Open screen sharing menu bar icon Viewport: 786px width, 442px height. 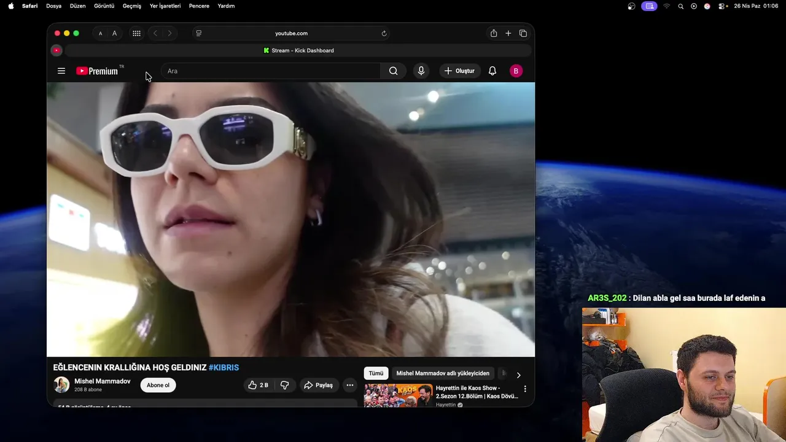tap(649, 6)
